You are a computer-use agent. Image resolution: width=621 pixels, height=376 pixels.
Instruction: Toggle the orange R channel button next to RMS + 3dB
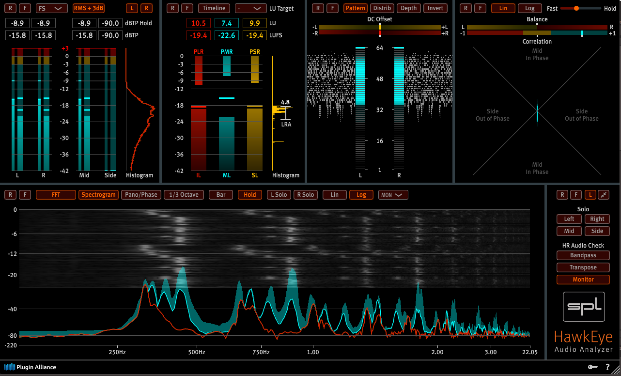(145, 8)
